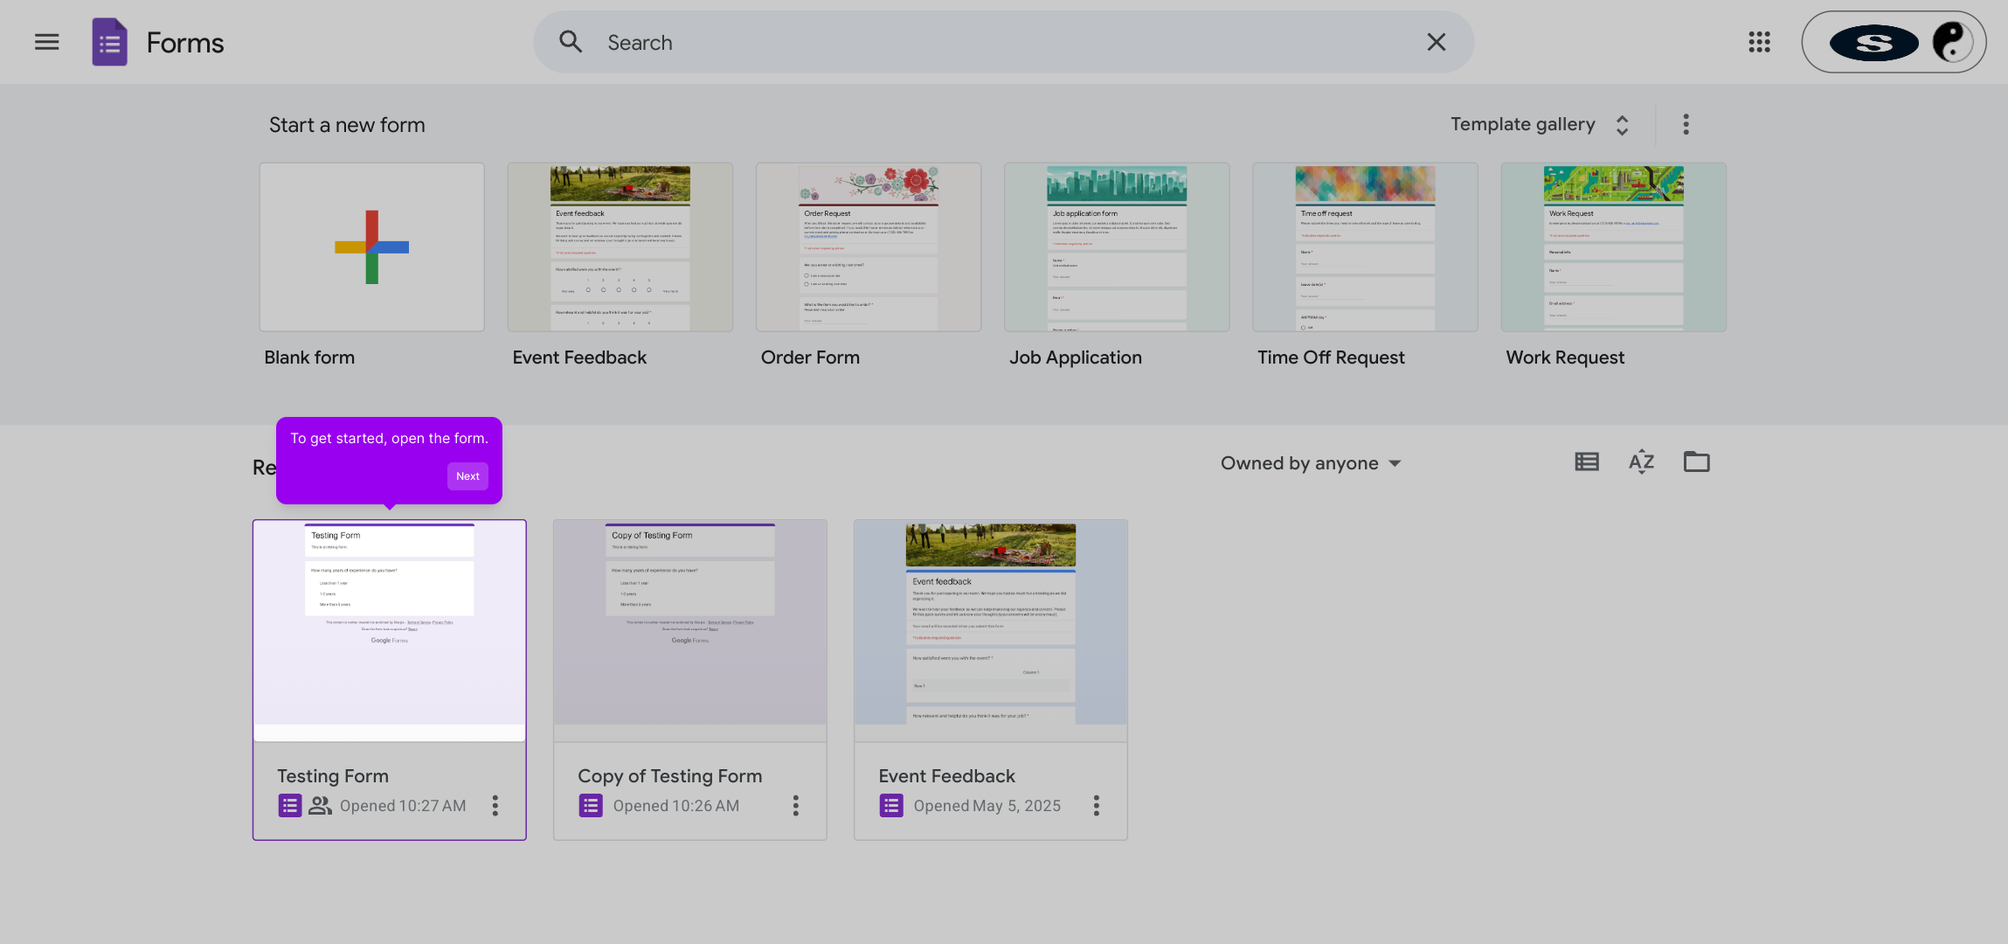Open the AZ sort options
The image size is (2008, 944).
click(x=1642, y=462)
